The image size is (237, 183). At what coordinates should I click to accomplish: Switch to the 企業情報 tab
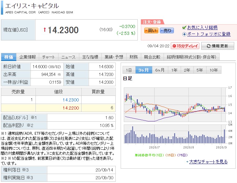[x=28, y=57]
